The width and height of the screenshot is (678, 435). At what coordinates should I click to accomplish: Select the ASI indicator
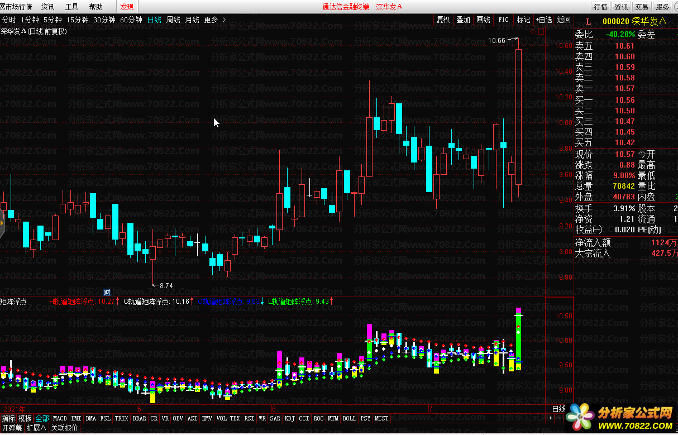193,418
